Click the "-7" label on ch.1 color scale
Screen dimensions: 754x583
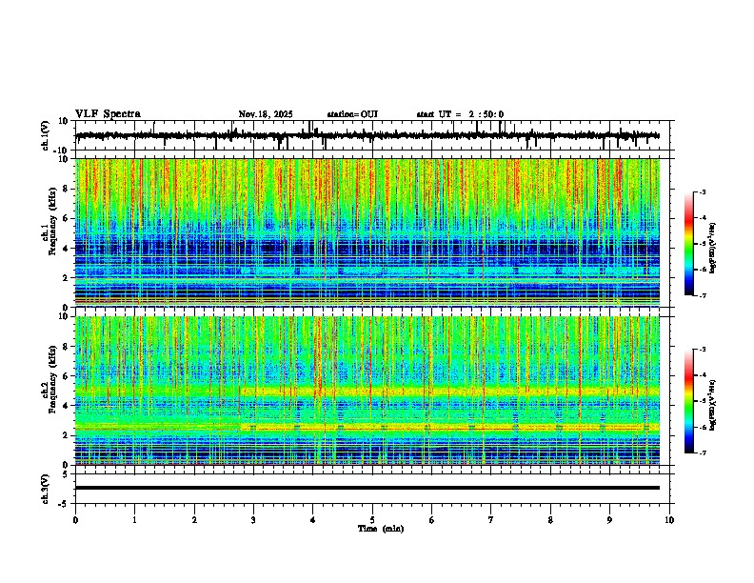pyautogui.click(x=702, y=295)
